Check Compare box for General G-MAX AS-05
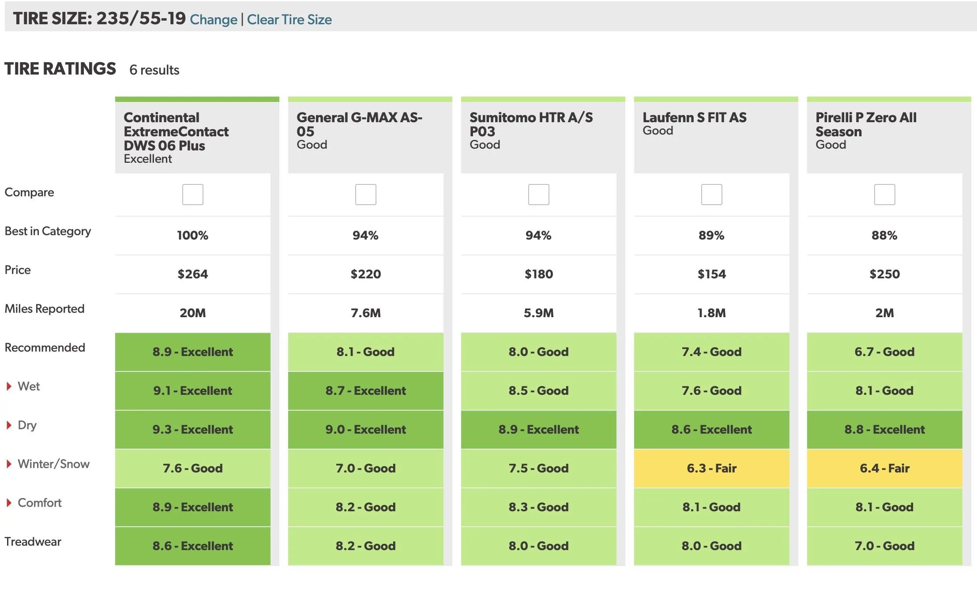Screen dimensions: 977x592 coord(366,195)
